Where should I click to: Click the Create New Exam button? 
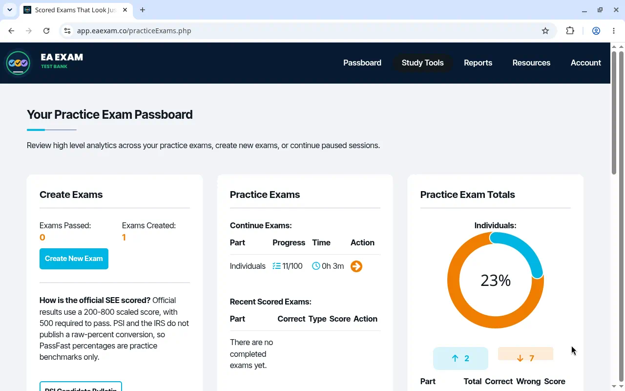pyautogui.click(x=74, y=259)
